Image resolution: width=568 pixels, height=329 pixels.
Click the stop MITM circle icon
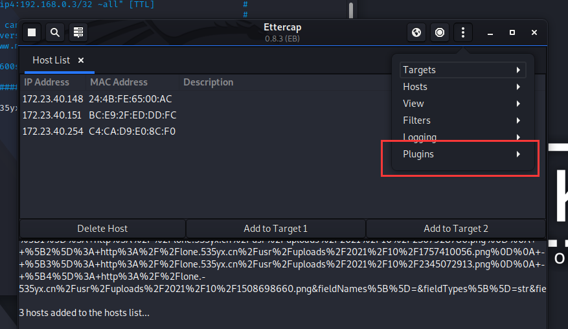440,32
